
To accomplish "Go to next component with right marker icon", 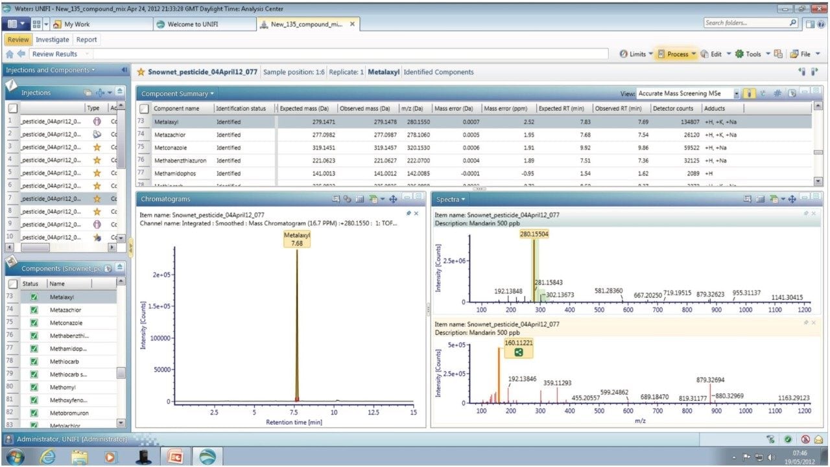I will (x=814, y=72).
